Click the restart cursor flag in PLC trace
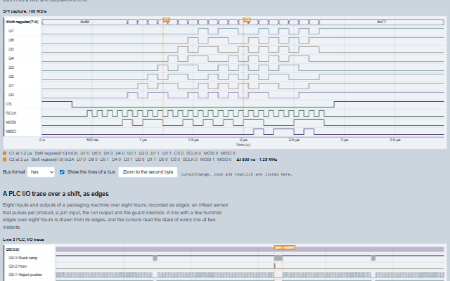Image resolution: width=450 pixels, height=281 pixels. tap(289, 247)
